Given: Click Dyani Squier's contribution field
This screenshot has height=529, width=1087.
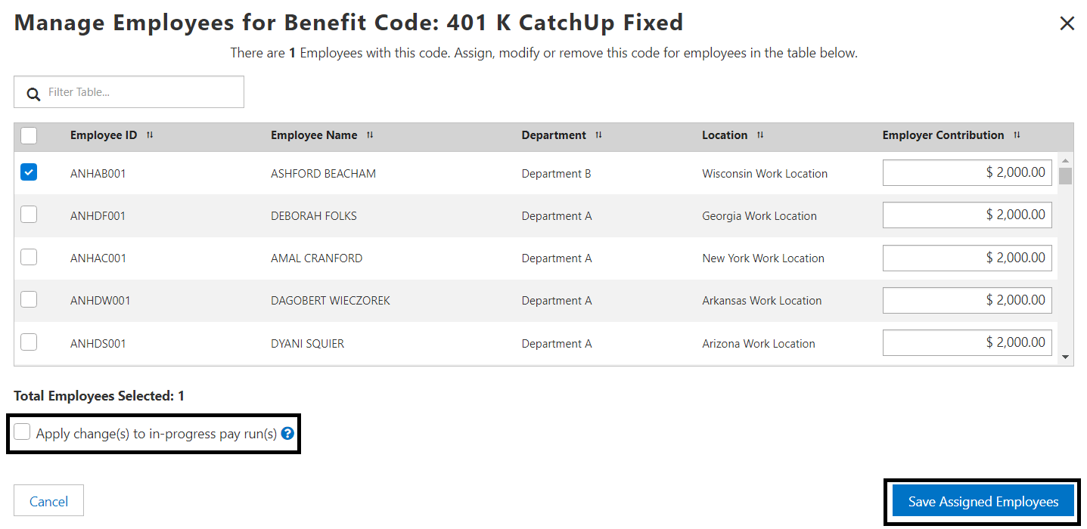Looking at the screenshot, I should point(967,342).
